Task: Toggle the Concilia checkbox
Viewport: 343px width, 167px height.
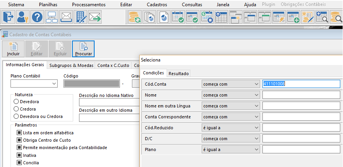Action: click(19, 163)
